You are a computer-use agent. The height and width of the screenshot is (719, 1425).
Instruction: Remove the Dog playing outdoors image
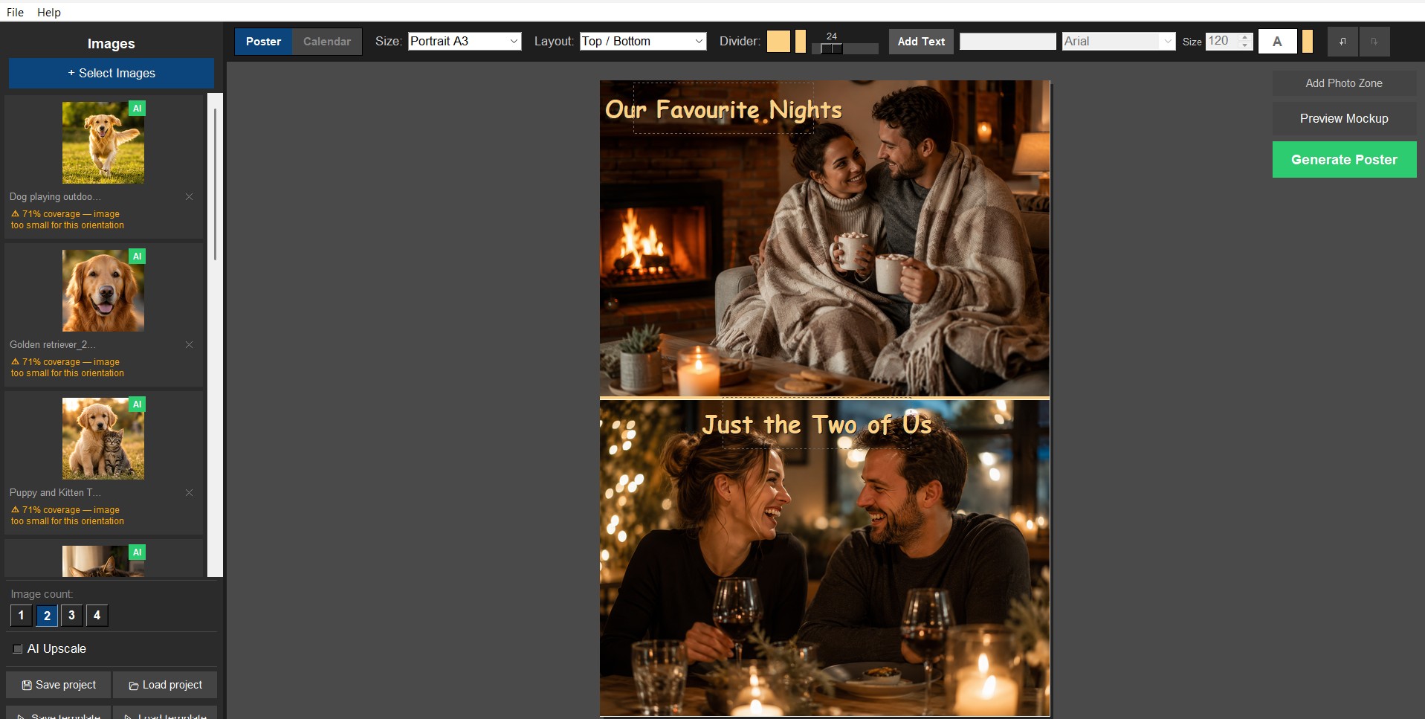coord(189,197)
